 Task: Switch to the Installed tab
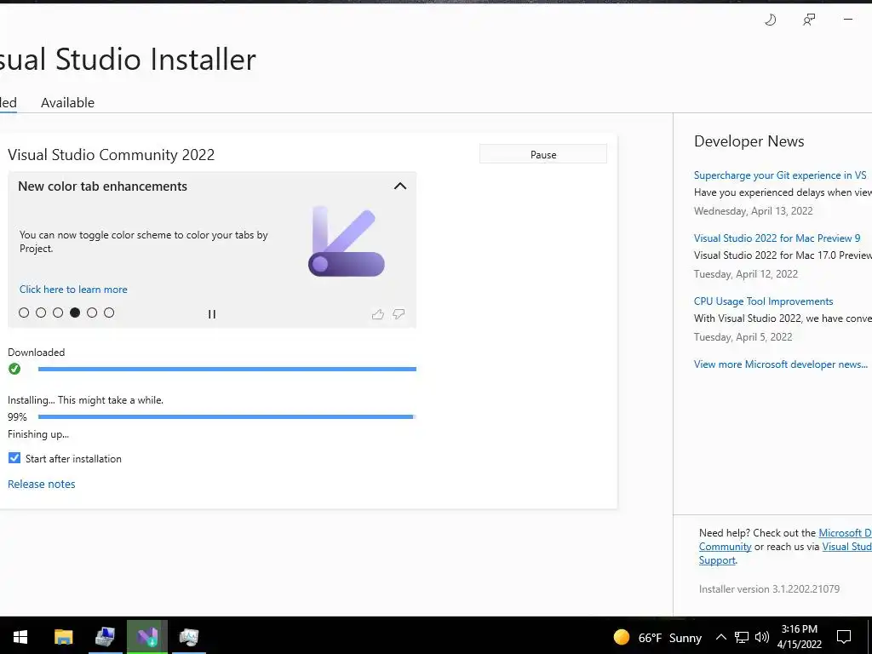coord(9,103)
